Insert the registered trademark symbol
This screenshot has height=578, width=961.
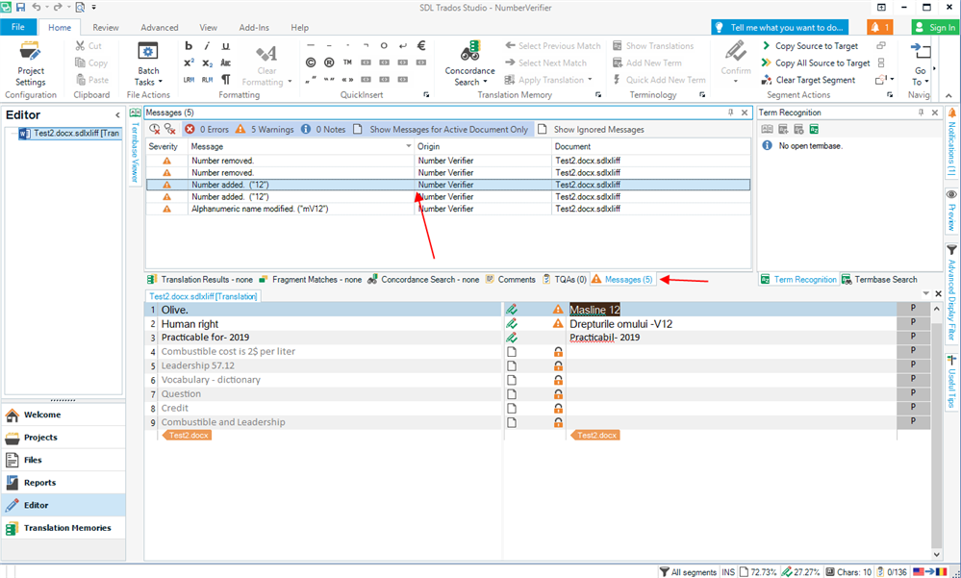(x=329, y=63)
